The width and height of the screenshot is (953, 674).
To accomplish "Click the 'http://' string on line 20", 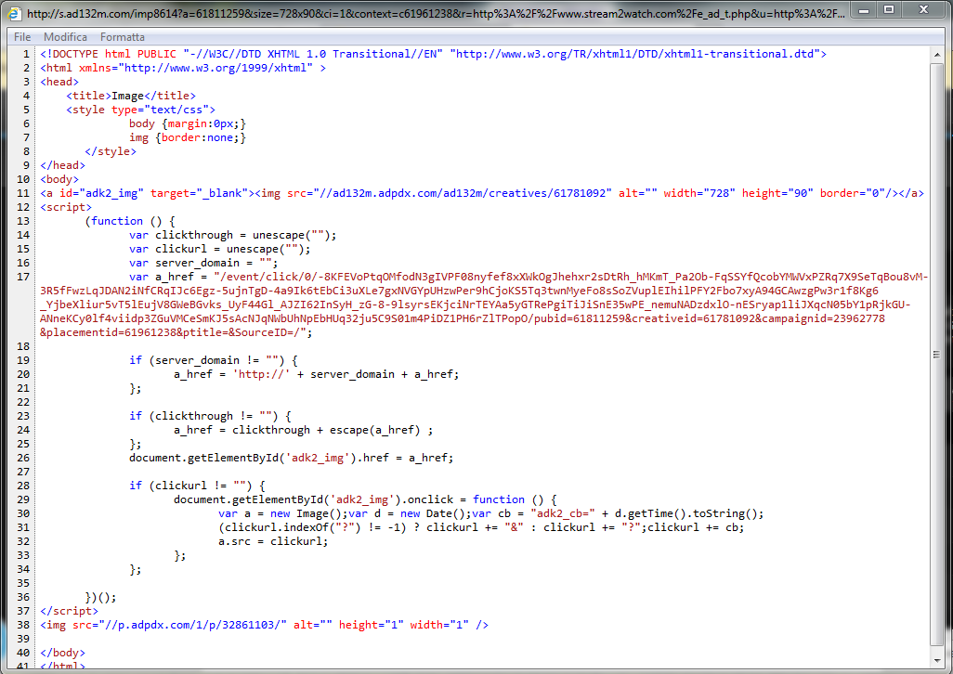I will (261, 375).
